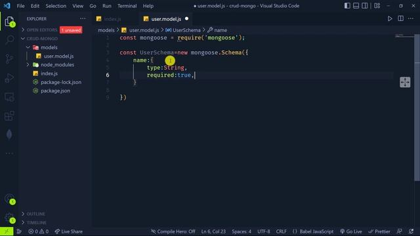
Task: Open the Extensions view
Action: pyautogui.click(x=9, y=116)
